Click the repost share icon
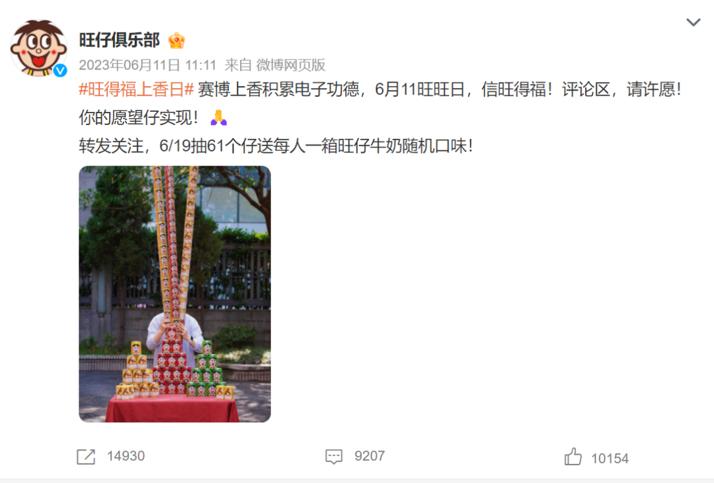The width and height of the screenshot is (714, 483). (x=86, y=457)
